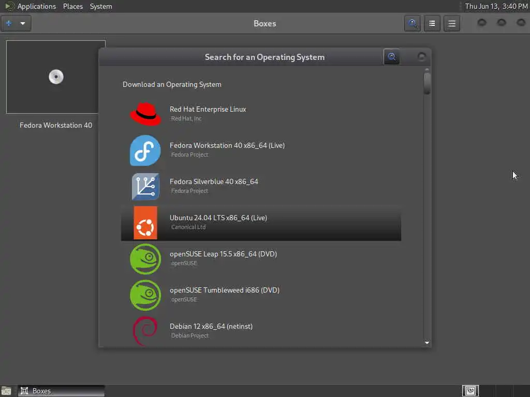Click the openSUSE Tumbleweed chameleon icon

point(145,295)
